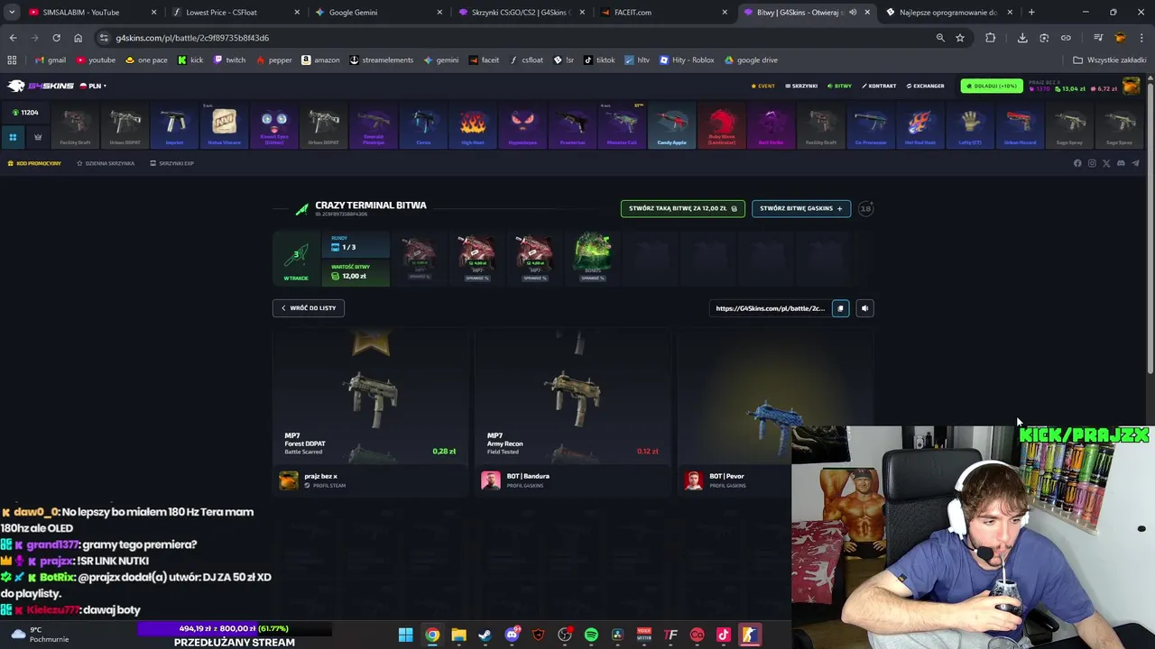Open the 'Dzienna skrzynka' link

tap(106, 163)
